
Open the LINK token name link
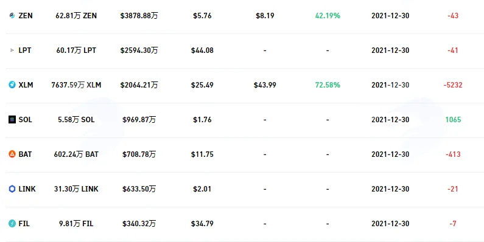27,189
